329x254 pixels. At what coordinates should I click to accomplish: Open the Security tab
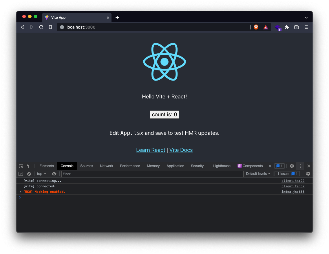pyautogui.click(x=197, y=166)
